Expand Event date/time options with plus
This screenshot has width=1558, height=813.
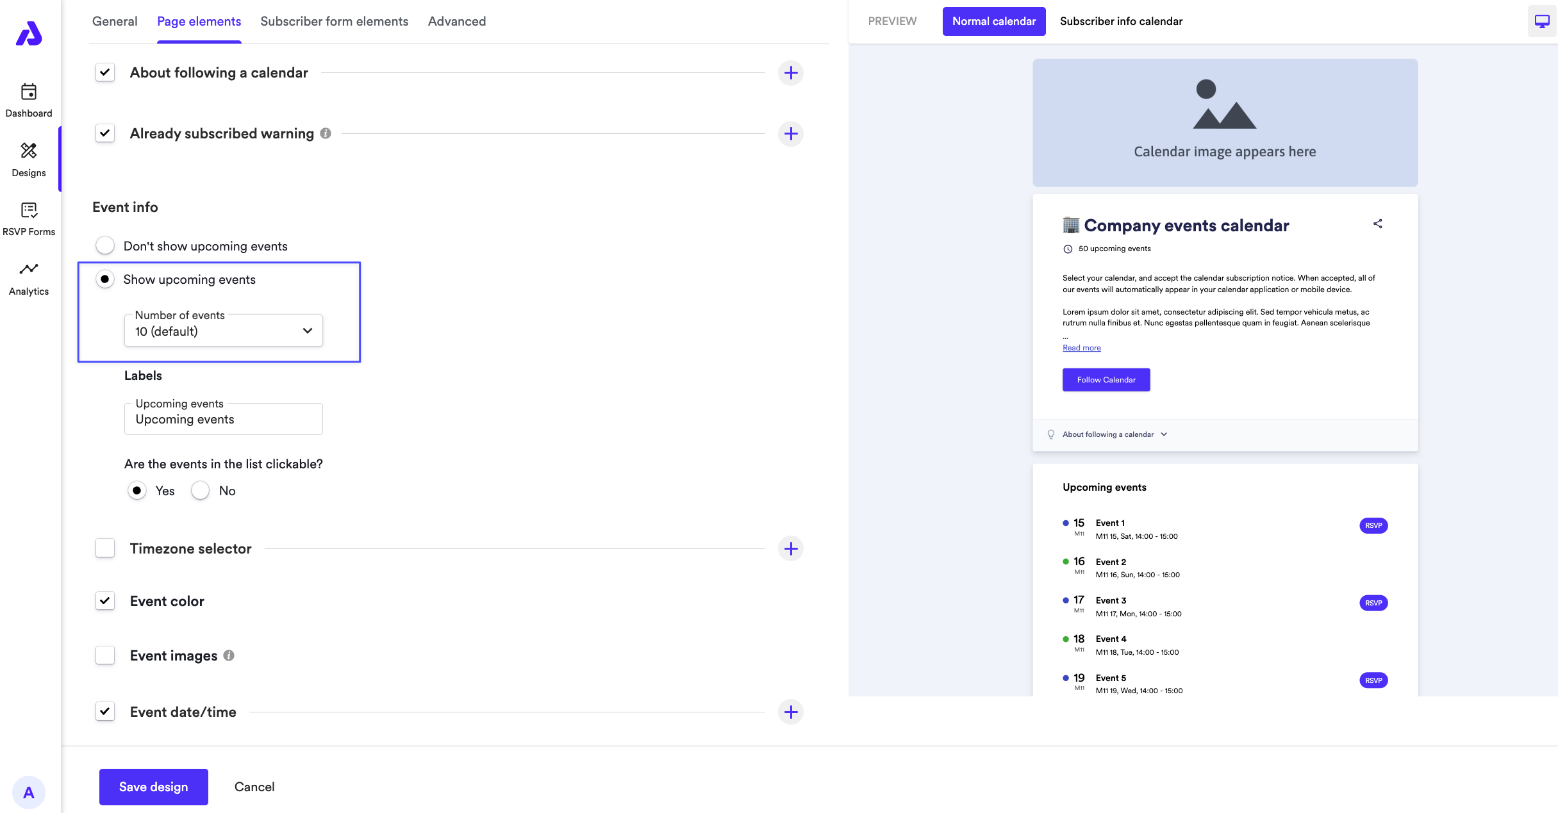click(x=791, y=712)
